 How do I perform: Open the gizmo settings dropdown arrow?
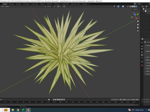120,7
